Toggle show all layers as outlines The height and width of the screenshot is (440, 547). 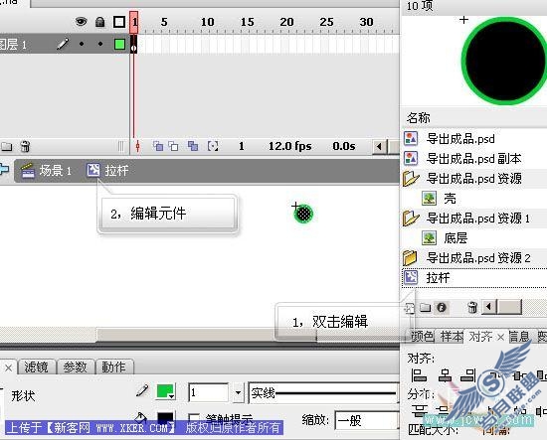click(119, 22)
